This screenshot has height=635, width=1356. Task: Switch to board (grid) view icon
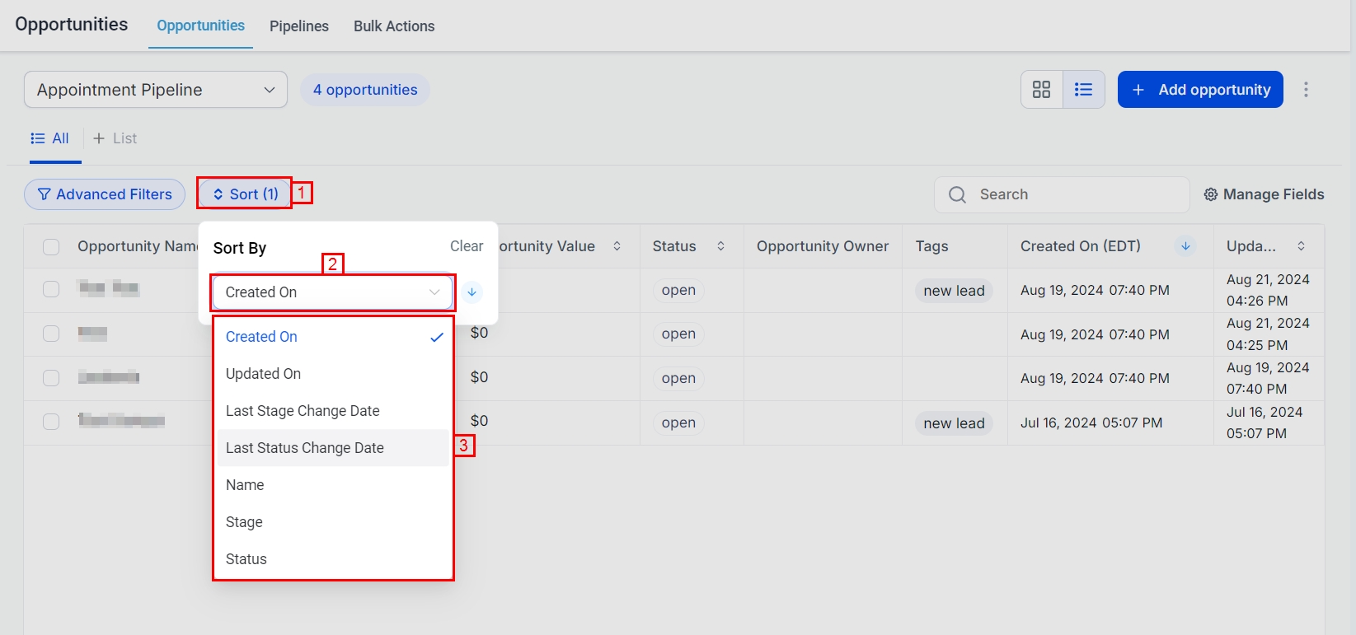(1042, 90)
